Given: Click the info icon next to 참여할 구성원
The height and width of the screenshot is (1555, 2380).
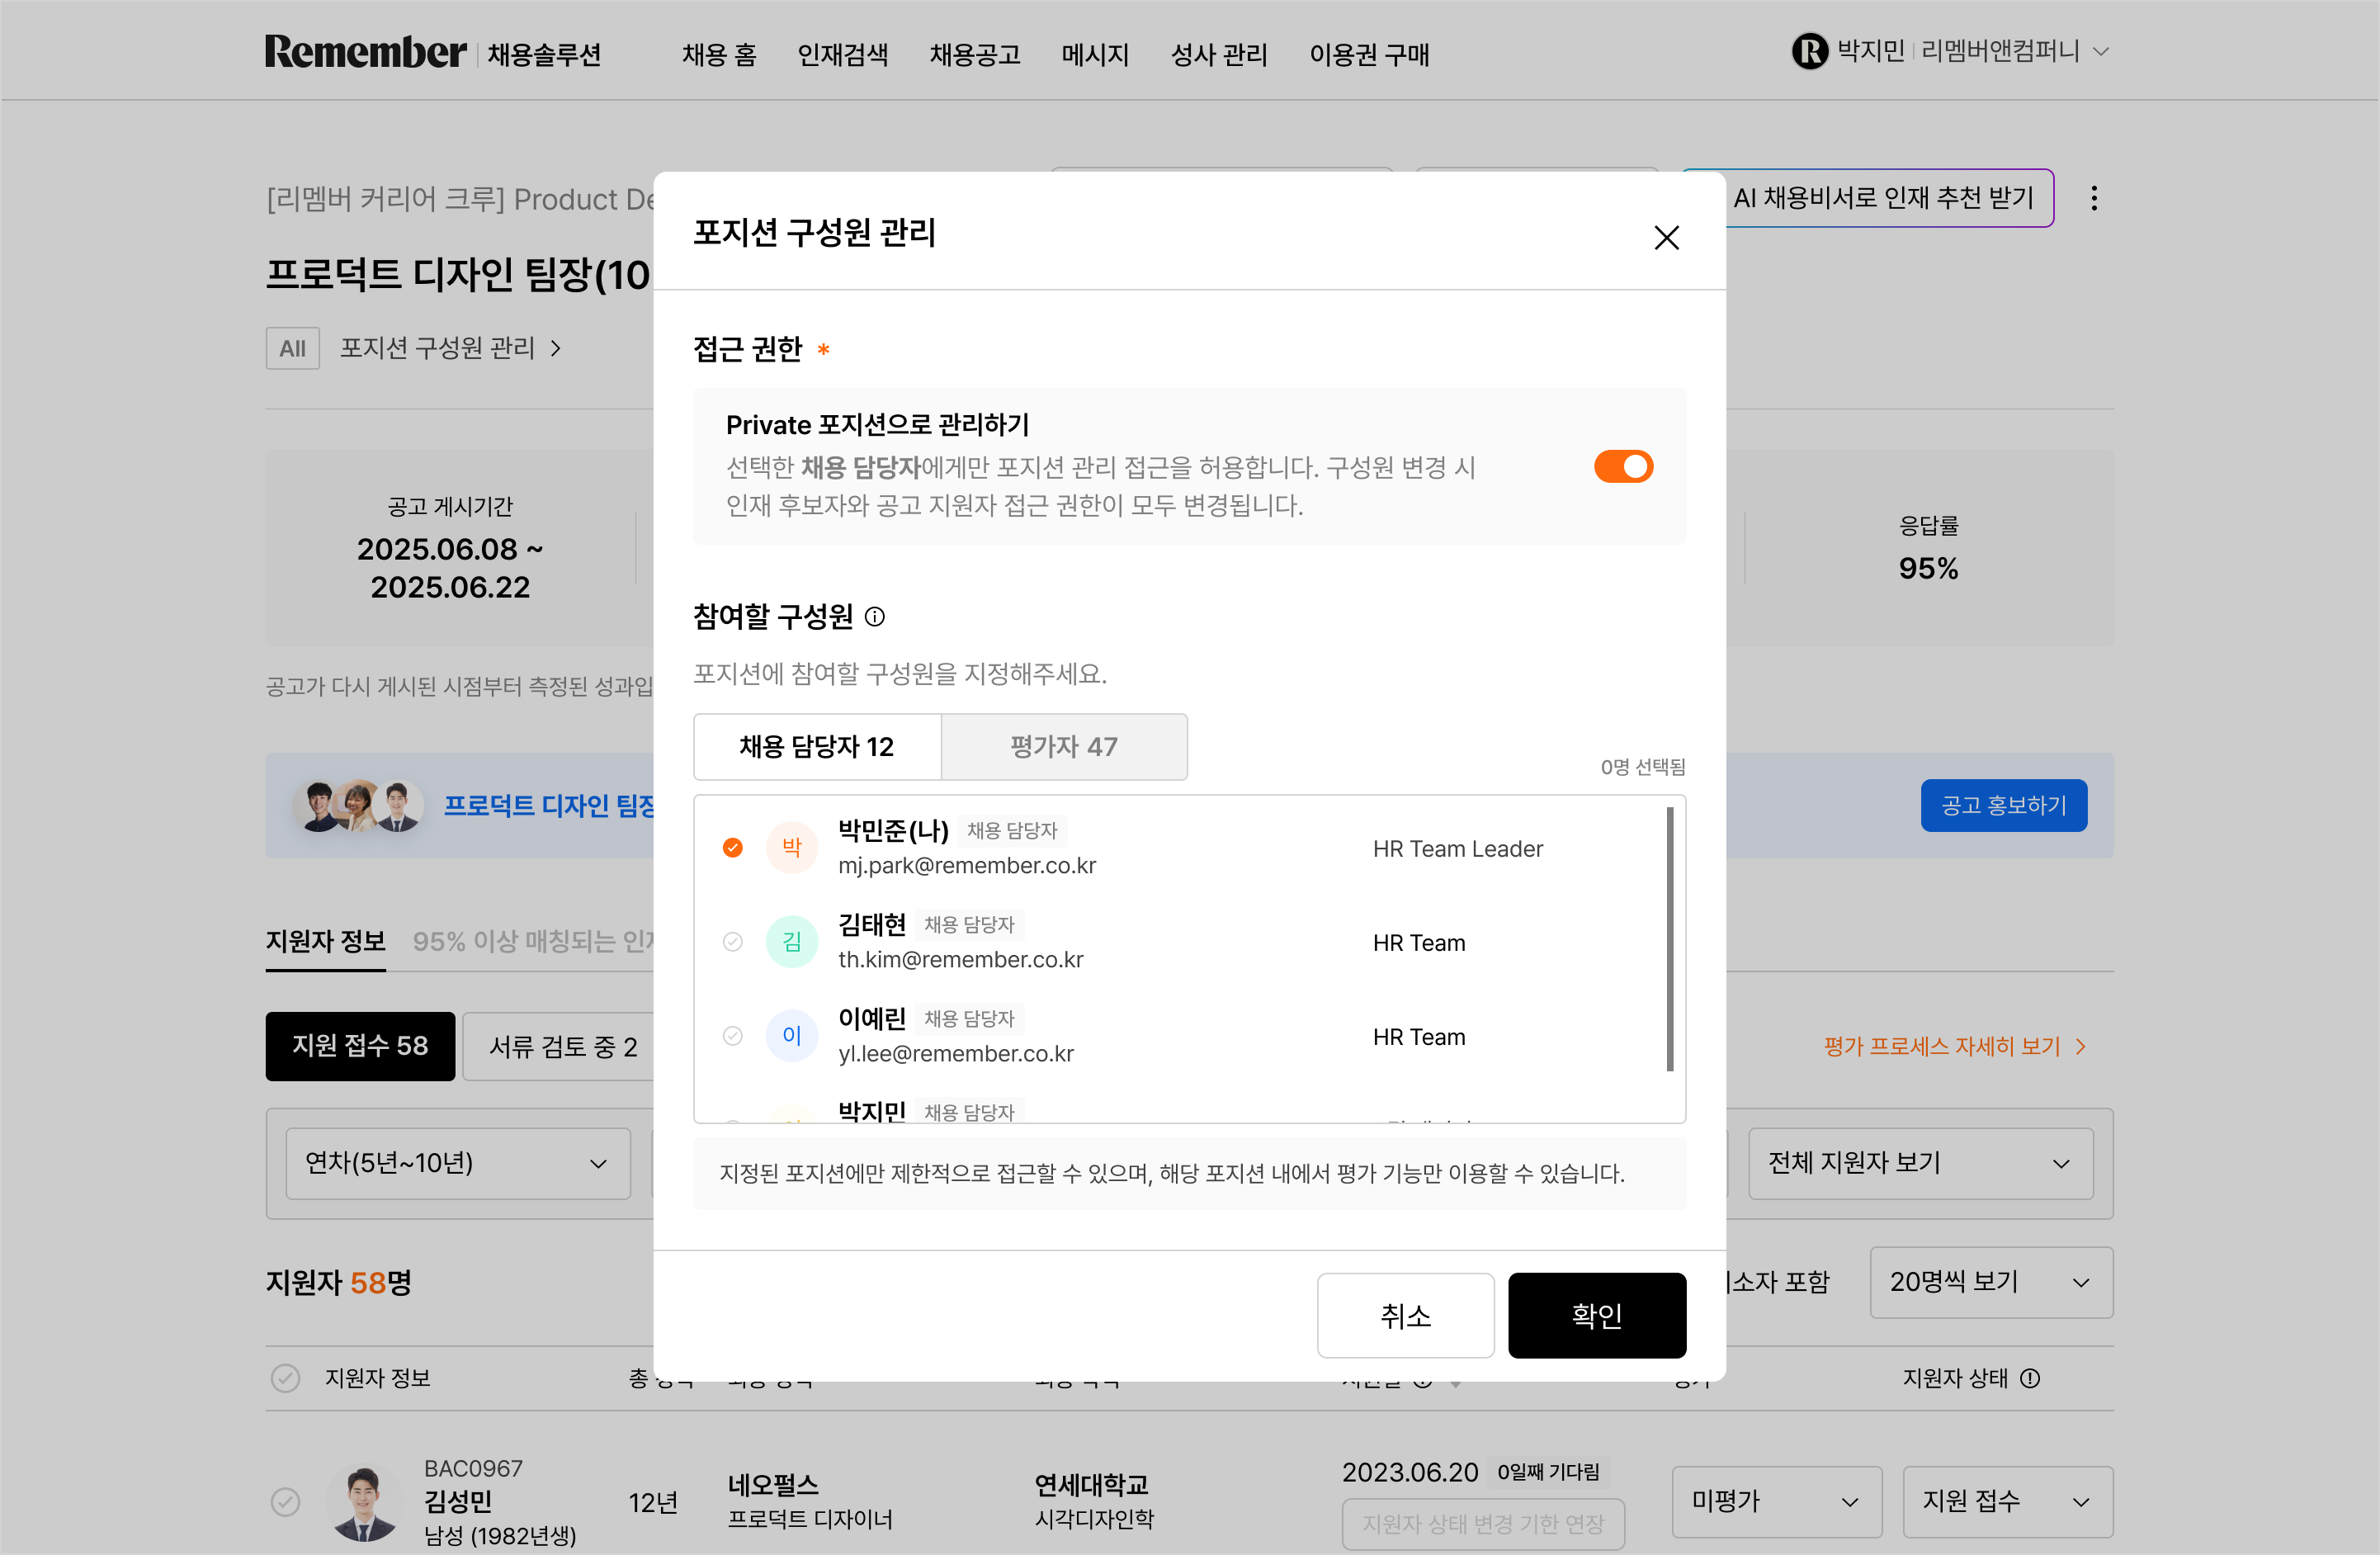Looking at the screenshot, I should coord(875,617).
